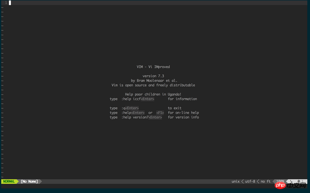310x193 pixels.
Task: Click 'Help poor children in Uganda!' line
Action: point(153,94)
